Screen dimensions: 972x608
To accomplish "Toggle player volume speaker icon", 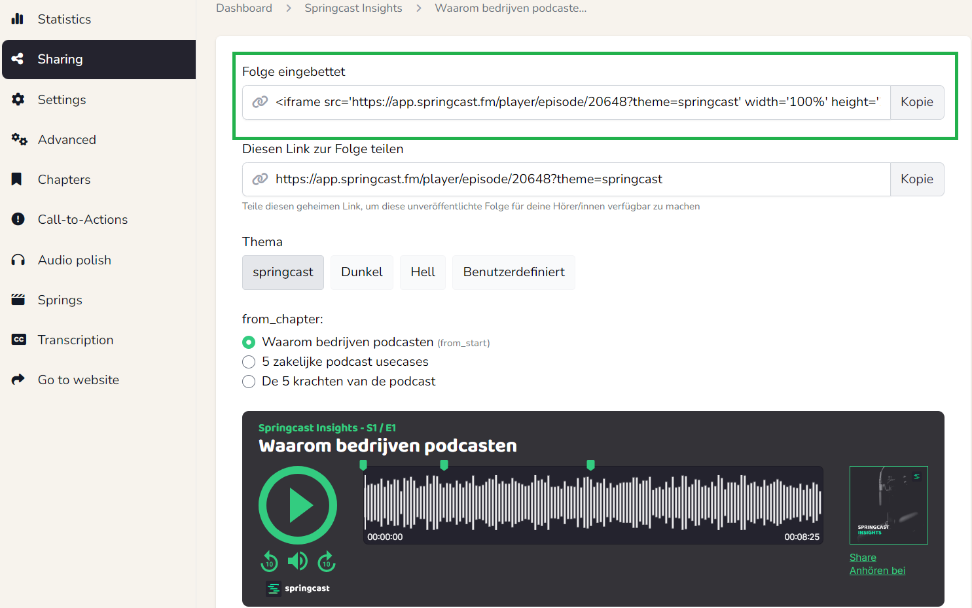I will coord(298,561).
